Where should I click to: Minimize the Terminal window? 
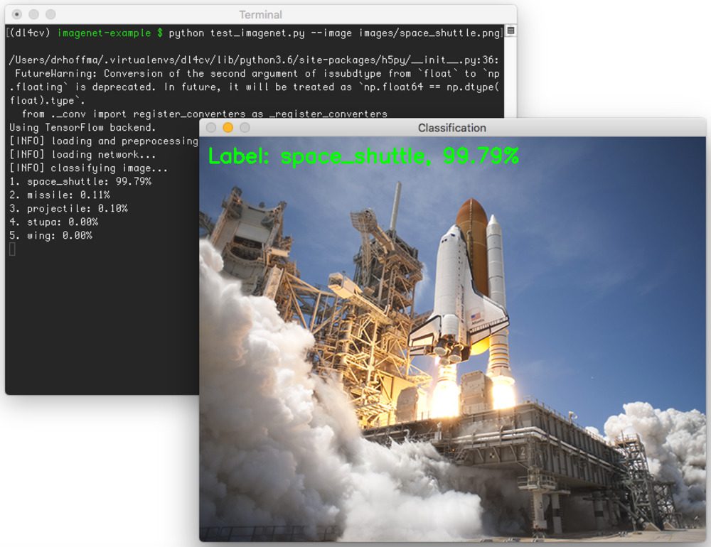[33, 14]
